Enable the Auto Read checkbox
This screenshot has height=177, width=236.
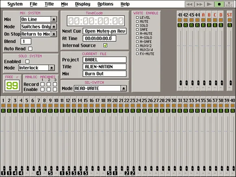point(30,49)
